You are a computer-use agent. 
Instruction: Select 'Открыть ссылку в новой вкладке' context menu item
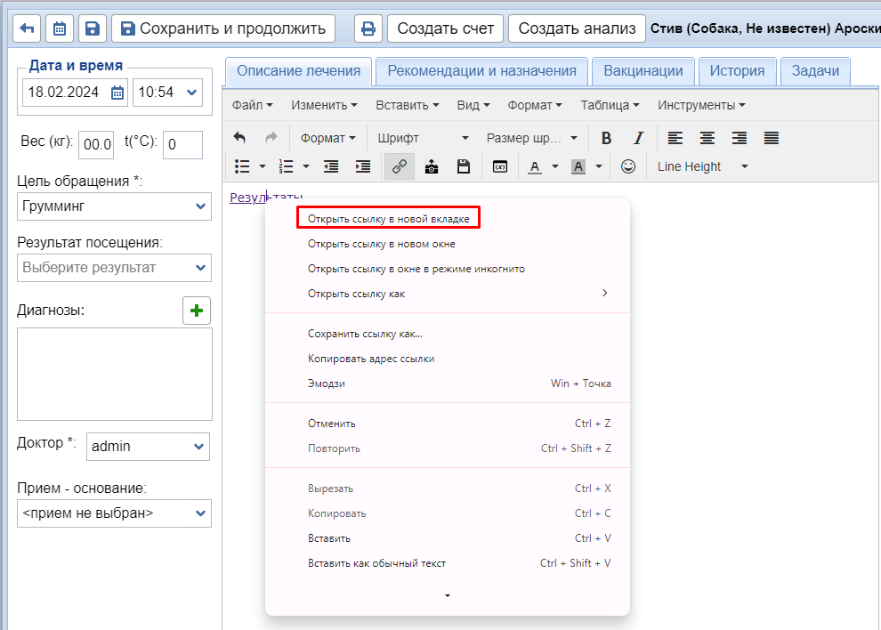[388, 218]
